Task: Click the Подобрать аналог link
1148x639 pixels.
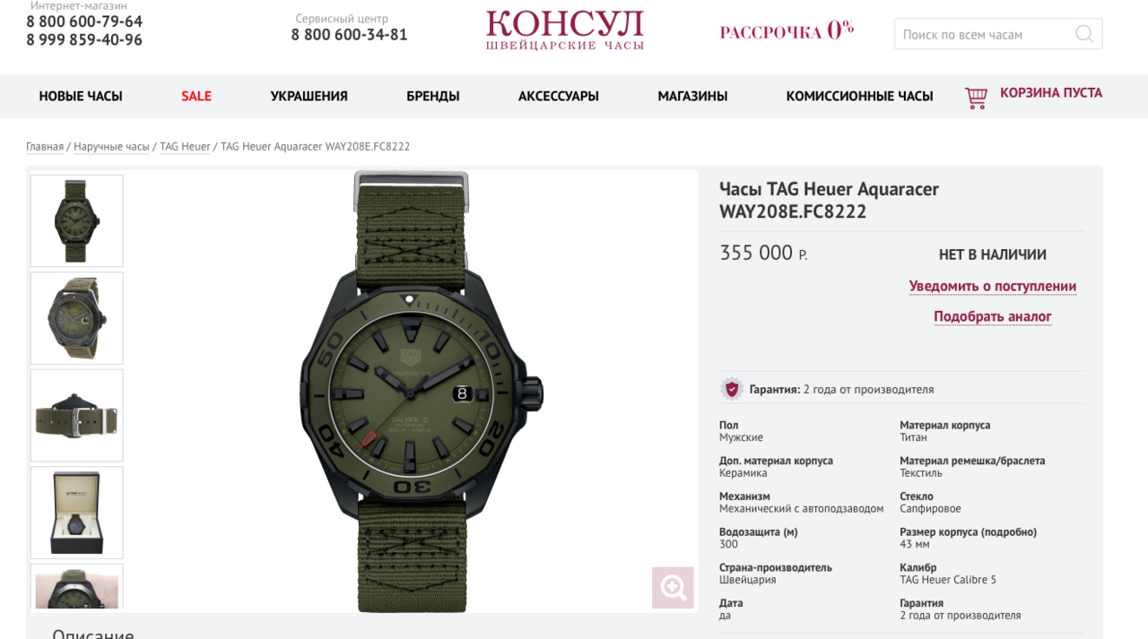Action: tap(993, 316)
